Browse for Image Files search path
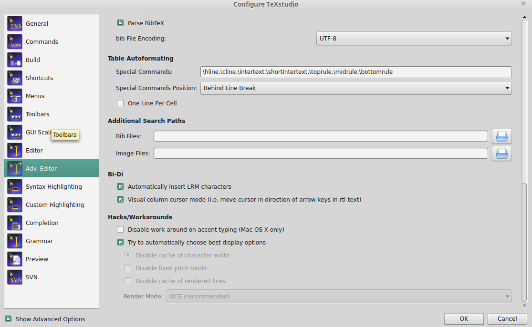This screenshot has width=532, height=327. (502, 153)
